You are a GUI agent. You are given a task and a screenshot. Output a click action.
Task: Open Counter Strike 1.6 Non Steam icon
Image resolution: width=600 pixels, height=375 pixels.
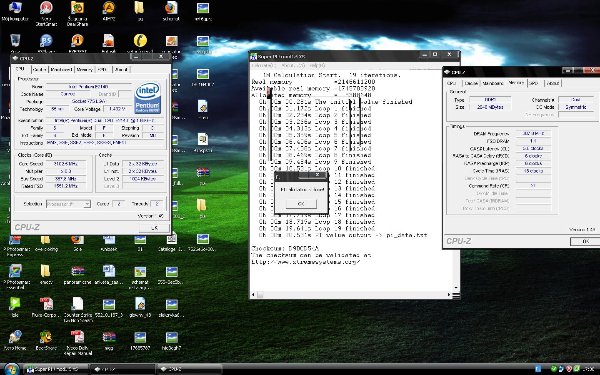pyautogui.click(x=77, y=304)
